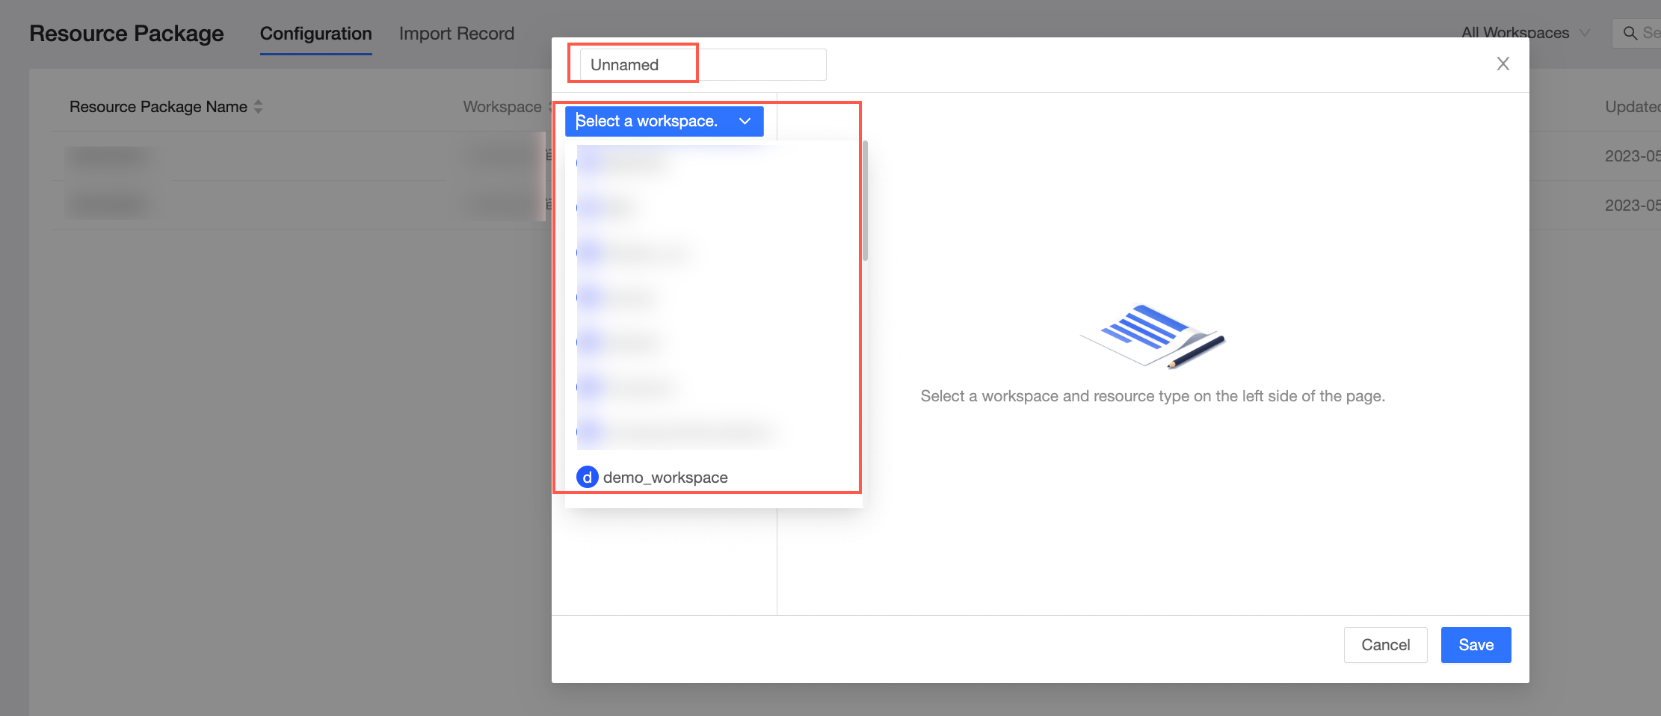The height and width of the screenshot is (716, 1661).
Task: Open the Import Record tab
Action: (457, 34)
